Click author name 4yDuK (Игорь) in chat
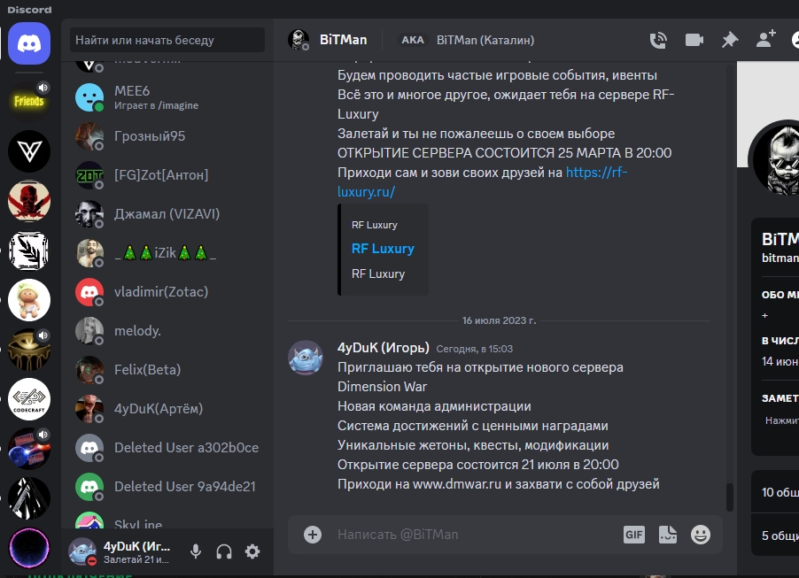The image size is (799, 578). (x=384, y=348)
